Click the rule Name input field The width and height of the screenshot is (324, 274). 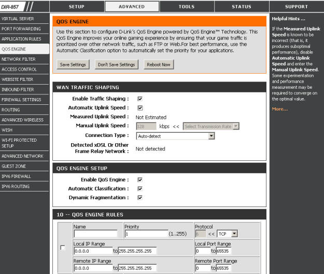click(x=95, y=234)
